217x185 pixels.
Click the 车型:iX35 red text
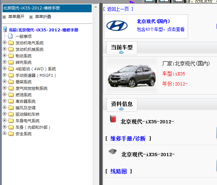click(174, 74)
